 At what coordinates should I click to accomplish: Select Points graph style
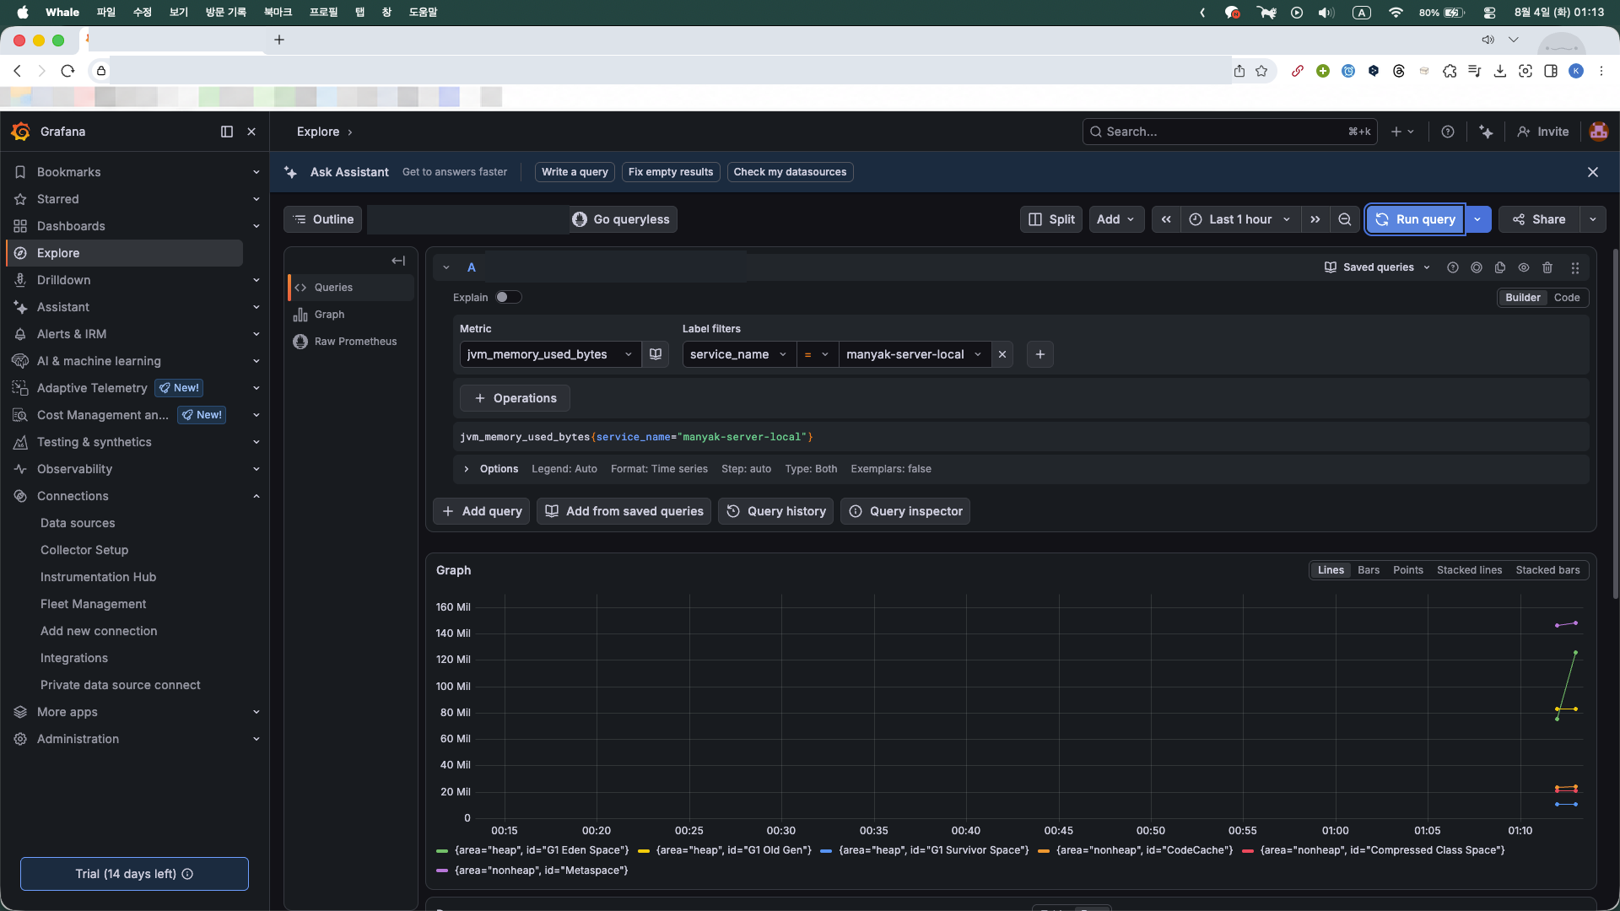(1408, 570)
